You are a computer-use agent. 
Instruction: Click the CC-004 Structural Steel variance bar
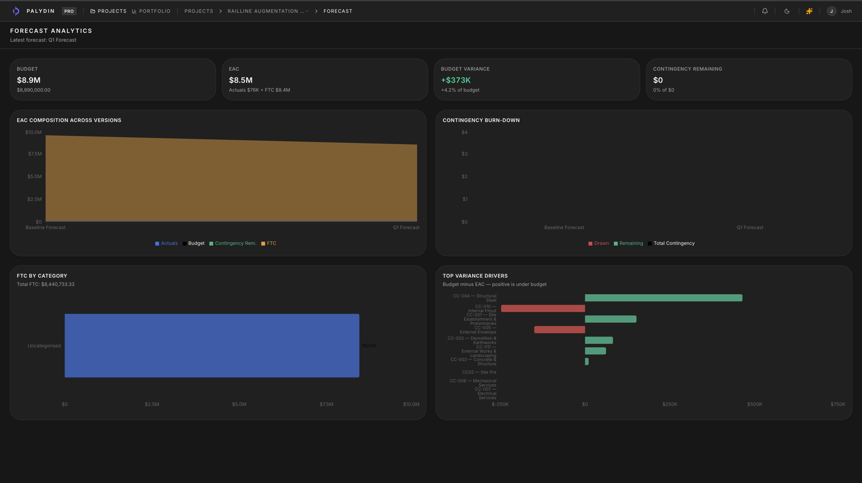(663, 297)
